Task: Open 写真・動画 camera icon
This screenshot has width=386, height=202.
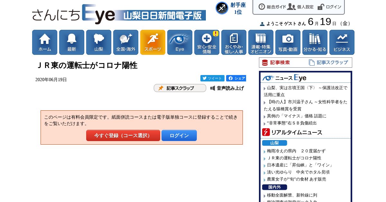Action: (x=288, y=42)
